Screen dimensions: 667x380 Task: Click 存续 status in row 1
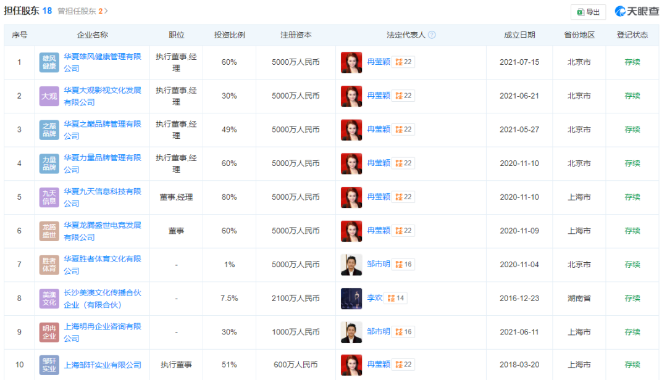[x=632, y=62]
